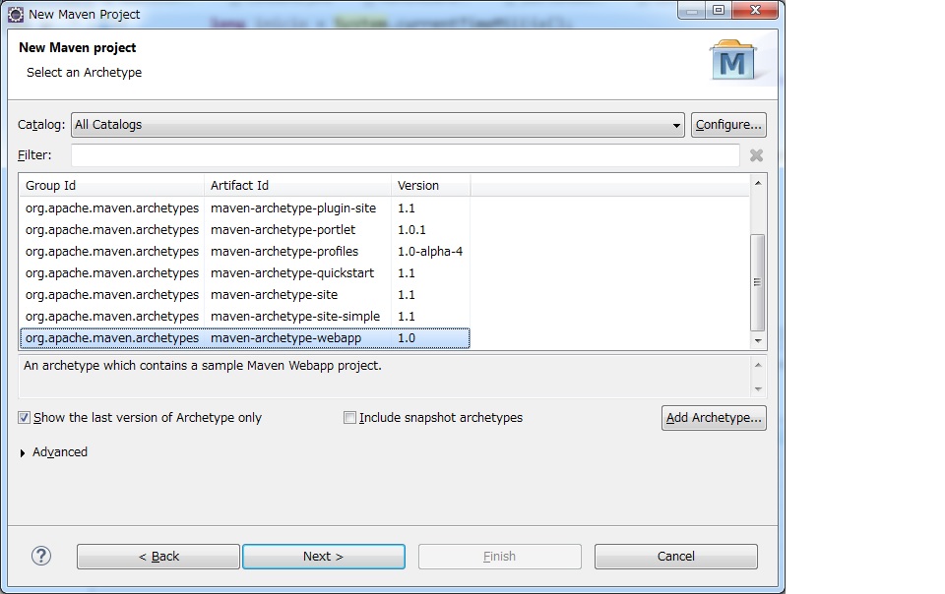Image resolution: width=945 pixels, height=594 pixels.
Task: Go to previous page with Back button
Action: point(158,556)
